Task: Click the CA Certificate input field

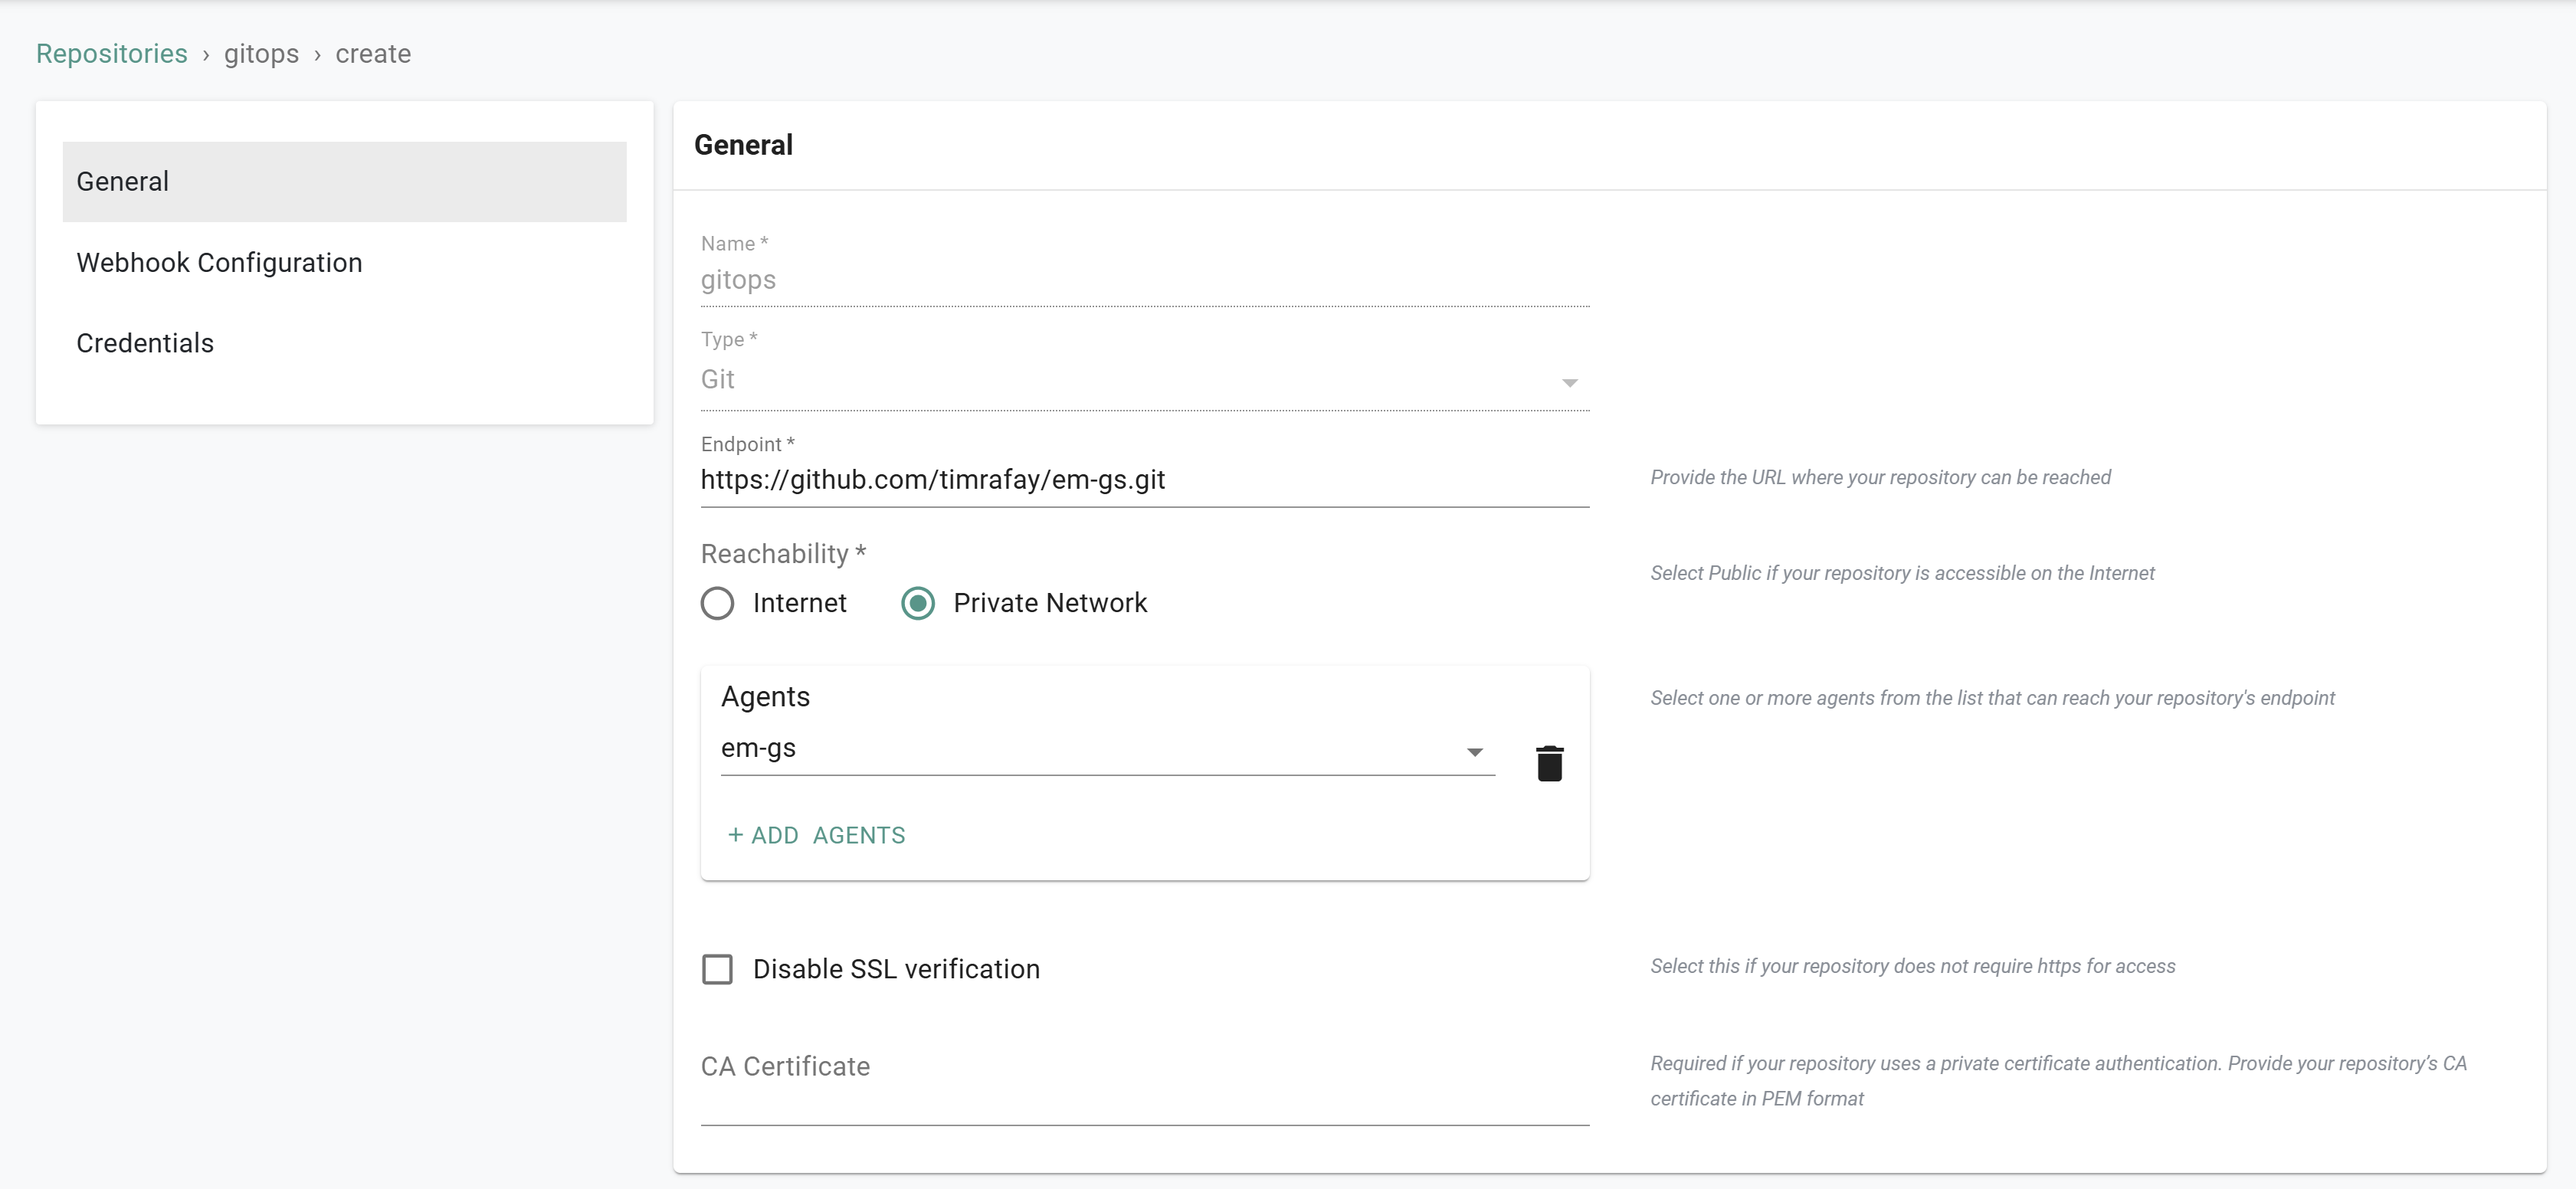Action: 1145,1086
